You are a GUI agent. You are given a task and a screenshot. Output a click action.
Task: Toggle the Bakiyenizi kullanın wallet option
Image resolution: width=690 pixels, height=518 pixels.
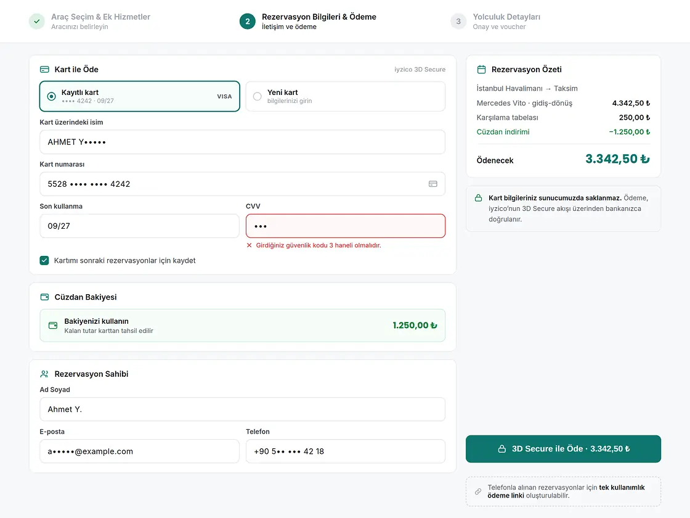(x=243, y=326)
